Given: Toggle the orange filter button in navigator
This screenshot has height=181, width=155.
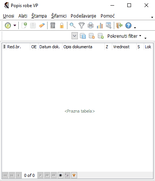Looking at the screenshot, I should click(74, 175).
